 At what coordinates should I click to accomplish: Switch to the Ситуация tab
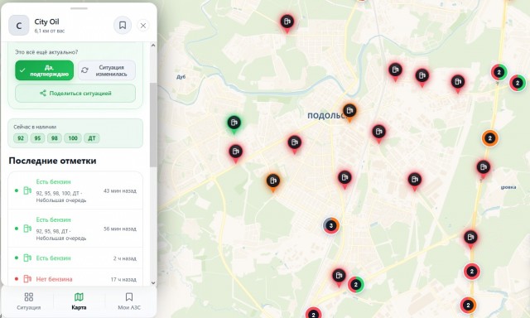(x=29, y=301)
